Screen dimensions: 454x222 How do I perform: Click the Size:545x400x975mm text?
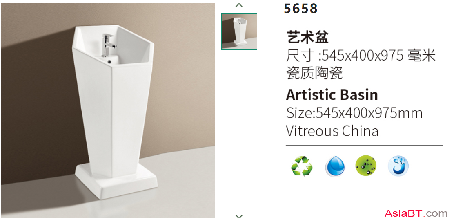tap(354, 113)
